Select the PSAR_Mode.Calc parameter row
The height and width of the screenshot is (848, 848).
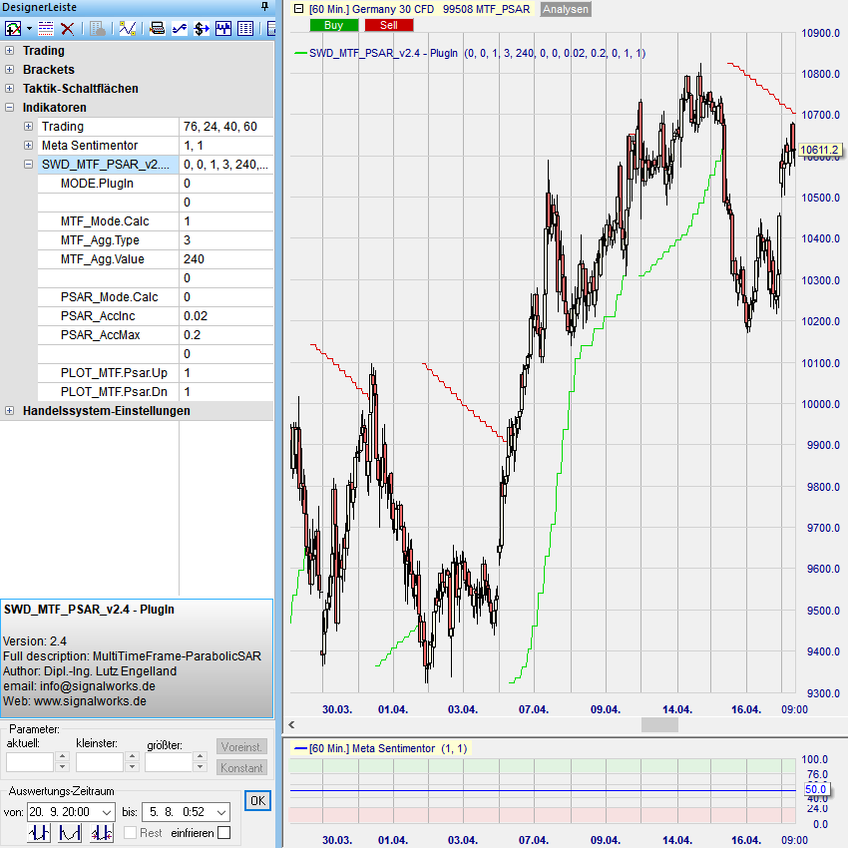[x=156, y=297]
